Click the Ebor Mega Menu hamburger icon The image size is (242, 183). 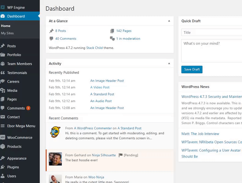point(3,126)
